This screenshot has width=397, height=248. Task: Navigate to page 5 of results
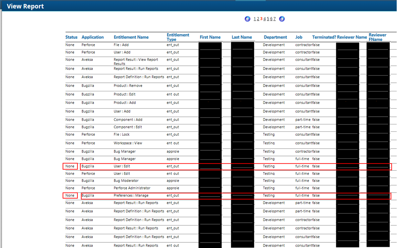pos(268,19)
